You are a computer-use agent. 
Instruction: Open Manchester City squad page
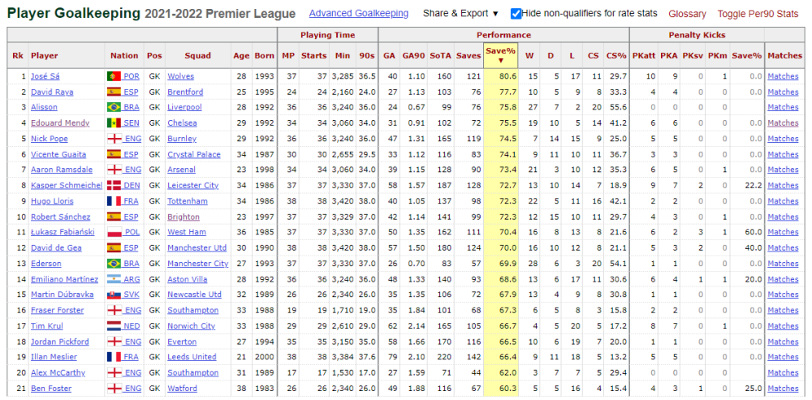pyautogui.click(x=197, y=264)
